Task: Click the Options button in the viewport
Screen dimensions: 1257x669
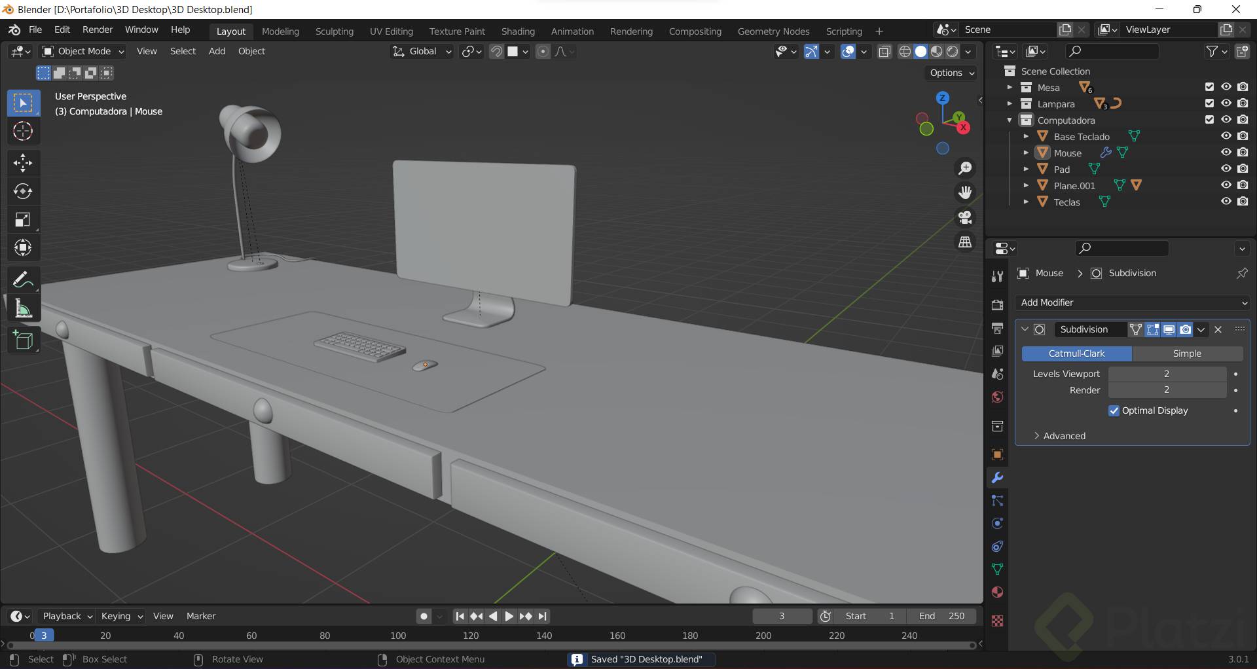Action: tap(952, 73)
